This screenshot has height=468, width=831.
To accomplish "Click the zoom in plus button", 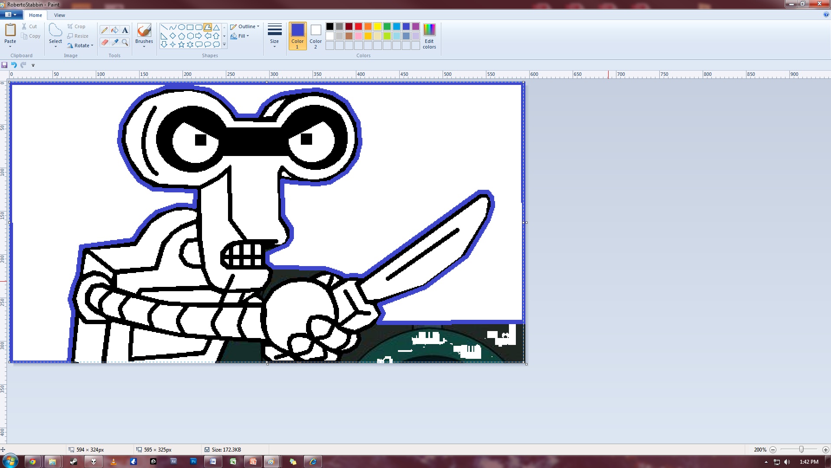I will (825, 450).
